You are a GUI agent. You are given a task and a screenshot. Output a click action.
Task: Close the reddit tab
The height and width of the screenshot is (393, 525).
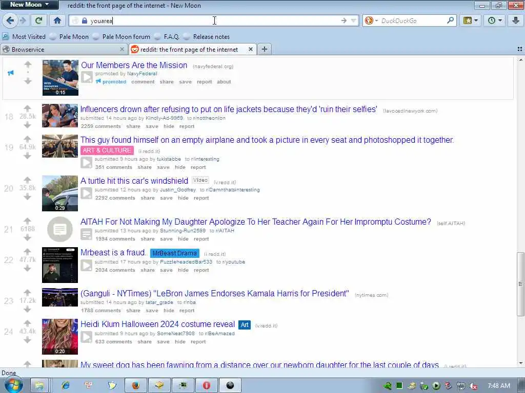coord(250,50)
